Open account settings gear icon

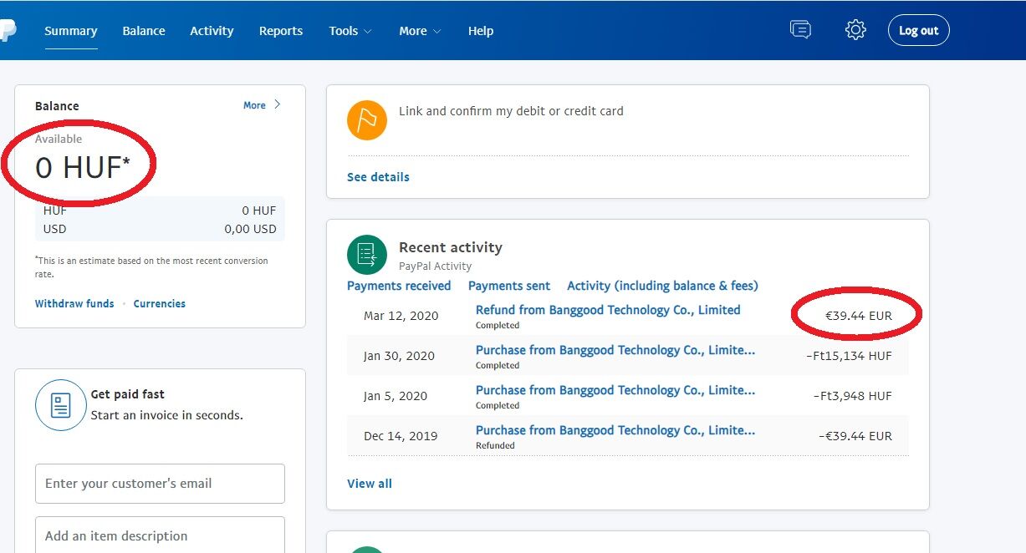[x=855, y=30]
